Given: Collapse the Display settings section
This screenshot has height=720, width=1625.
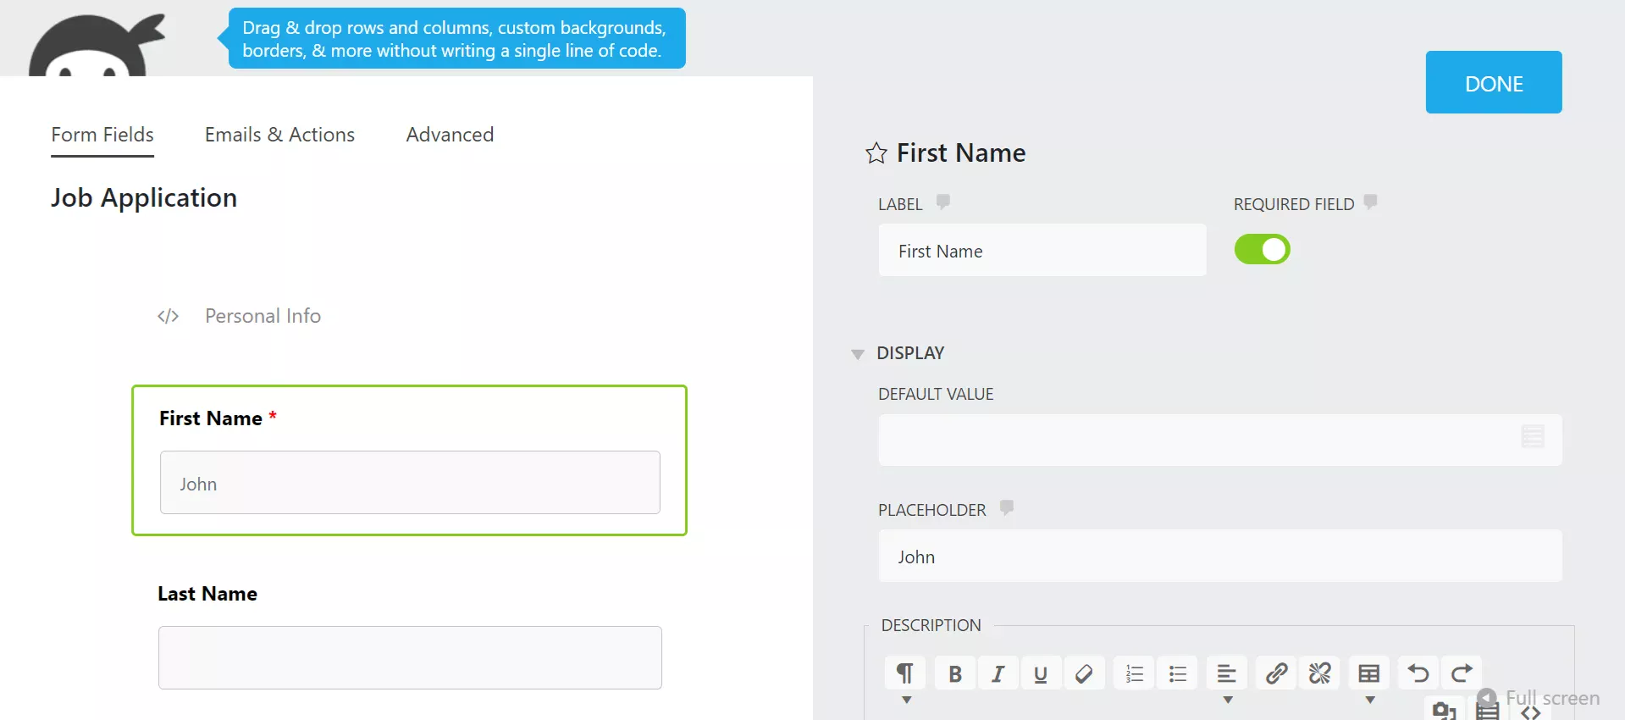Looking at the screenshot, I should coord(858,354).
